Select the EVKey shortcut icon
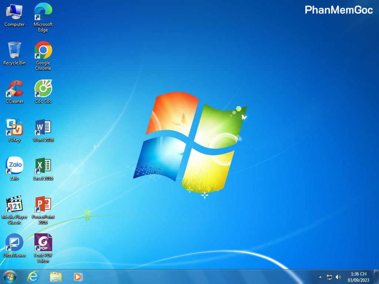Screen dimensions: 379x284 [x=14, y=128]
